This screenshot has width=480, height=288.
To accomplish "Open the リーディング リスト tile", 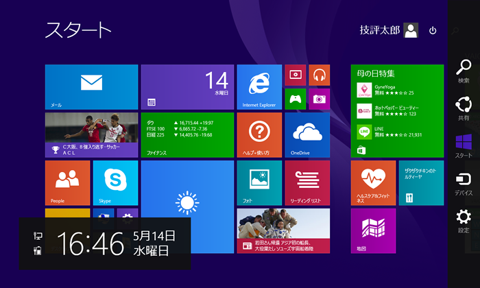I will tap(307, 183).
